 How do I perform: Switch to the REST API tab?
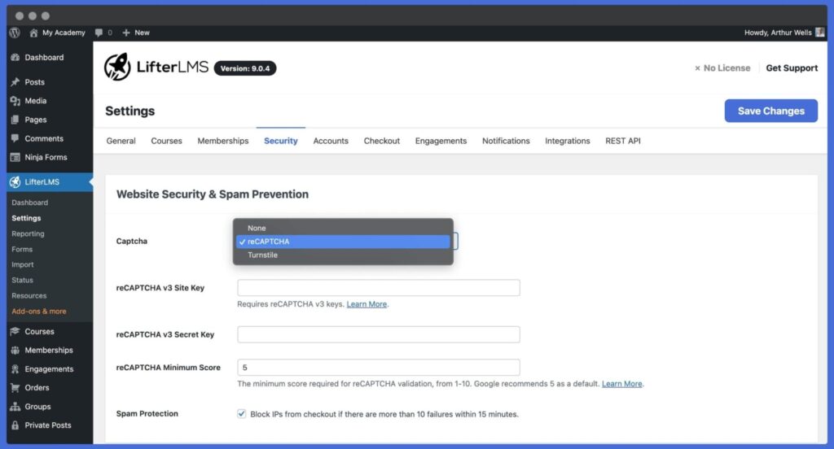623,141
